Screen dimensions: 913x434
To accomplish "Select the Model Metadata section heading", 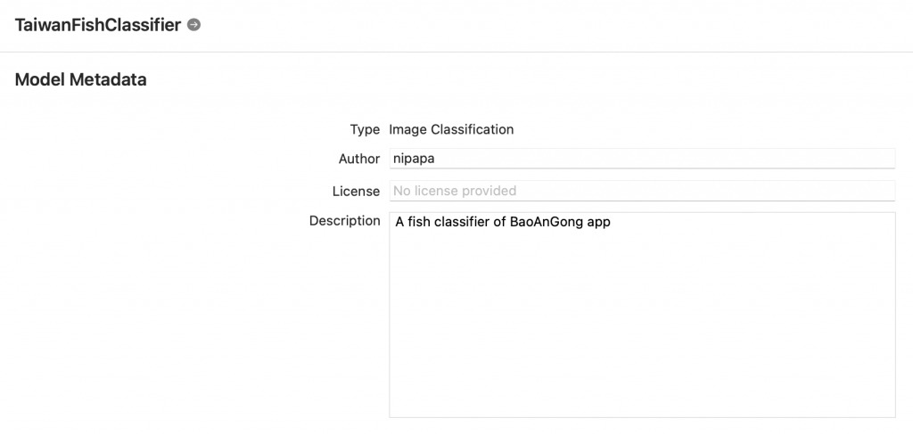I will (80, 80).
